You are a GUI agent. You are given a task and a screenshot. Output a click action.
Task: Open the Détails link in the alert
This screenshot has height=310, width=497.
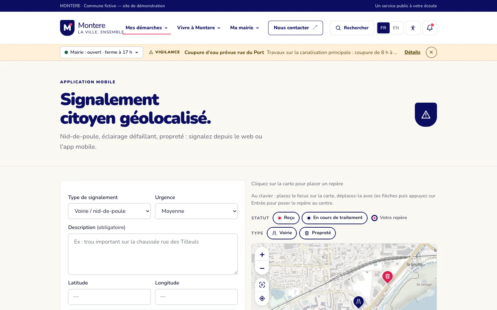(412, 52)
